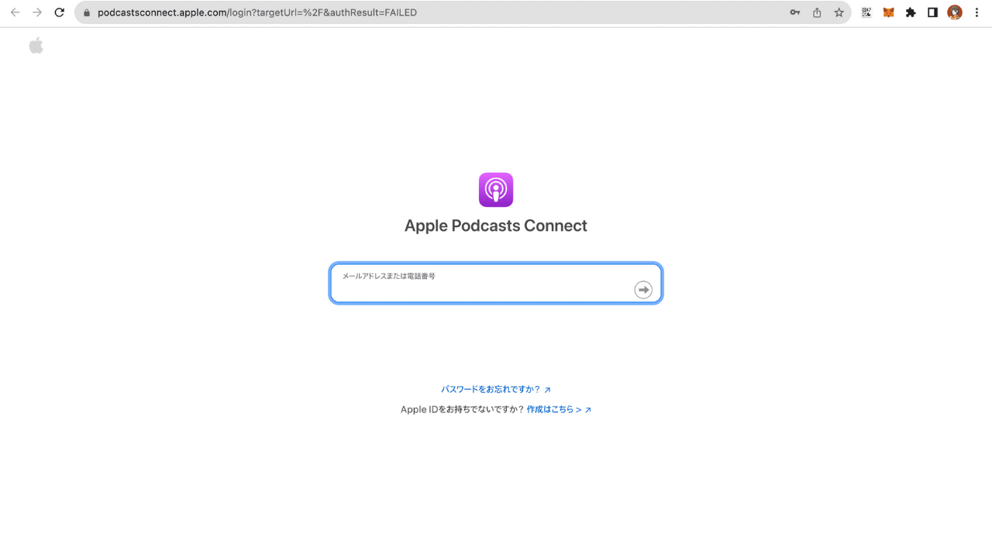Open the Extensions puzzle icon

click(911, 12)
